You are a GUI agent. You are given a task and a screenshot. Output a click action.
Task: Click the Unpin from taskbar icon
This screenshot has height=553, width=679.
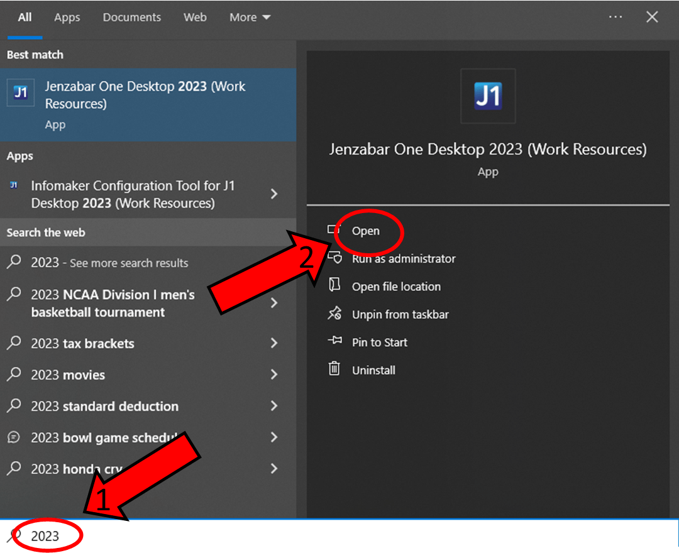(x=334, y=314)
